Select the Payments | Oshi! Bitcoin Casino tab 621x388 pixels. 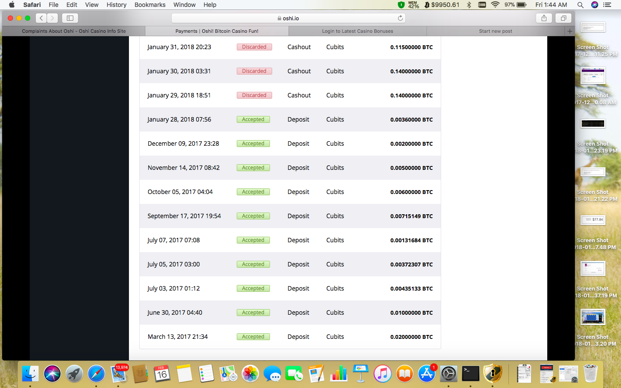(x=217, y=31)
